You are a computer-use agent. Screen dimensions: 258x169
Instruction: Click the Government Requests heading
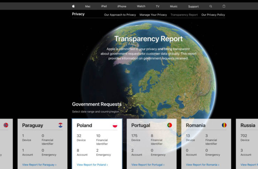(97, 104)
